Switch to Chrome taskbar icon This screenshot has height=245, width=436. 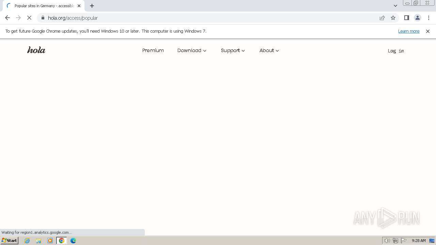pos(62,241)
